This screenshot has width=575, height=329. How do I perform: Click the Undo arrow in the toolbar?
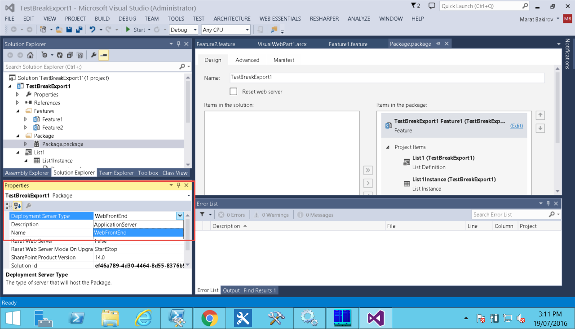[92, 30]
